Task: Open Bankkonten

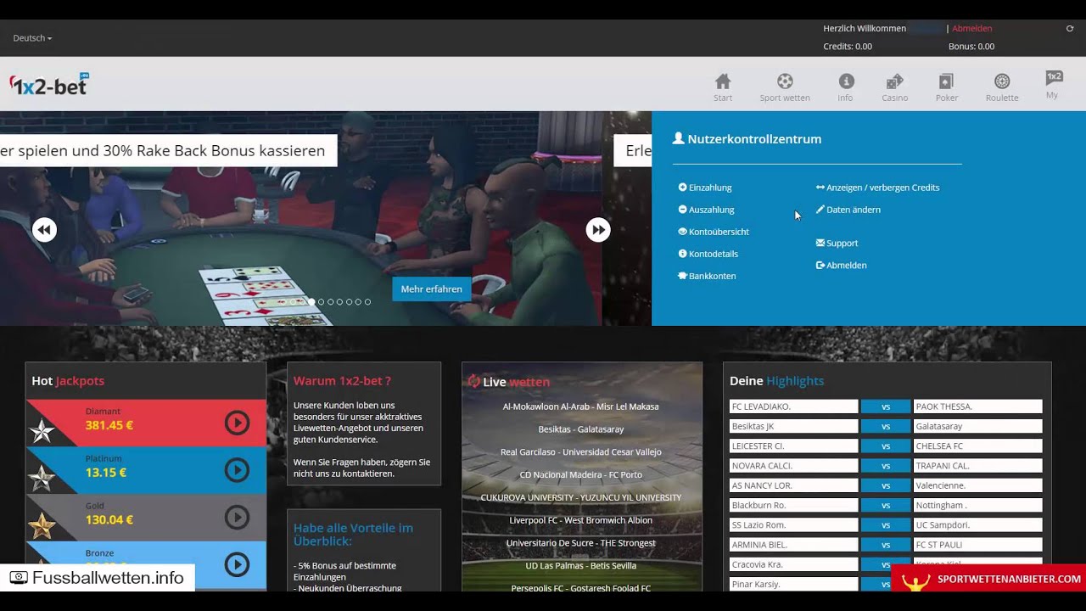Action: click(707, 276)
